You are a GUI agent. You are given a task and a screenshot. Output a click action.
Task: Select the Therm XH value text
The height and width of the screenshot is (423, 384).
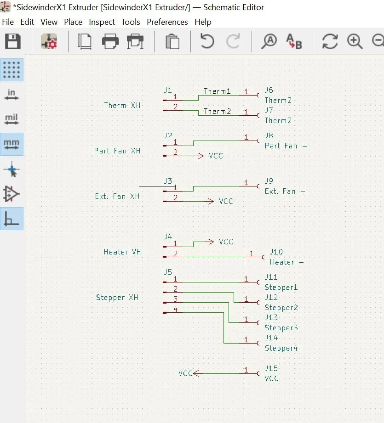click(122, 105)
